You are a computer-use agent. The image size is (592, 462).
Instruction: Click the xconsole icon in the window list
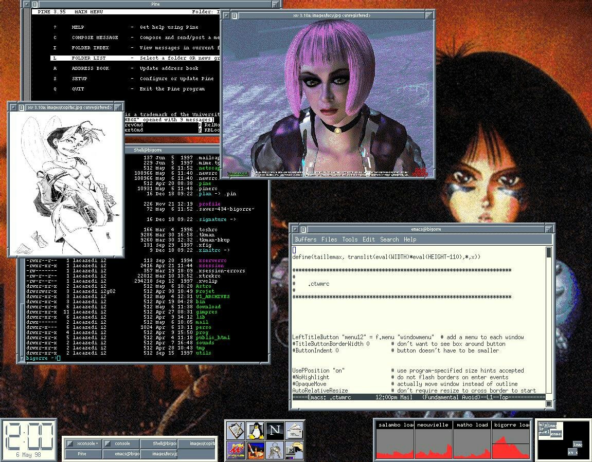(x=70, y=443)
